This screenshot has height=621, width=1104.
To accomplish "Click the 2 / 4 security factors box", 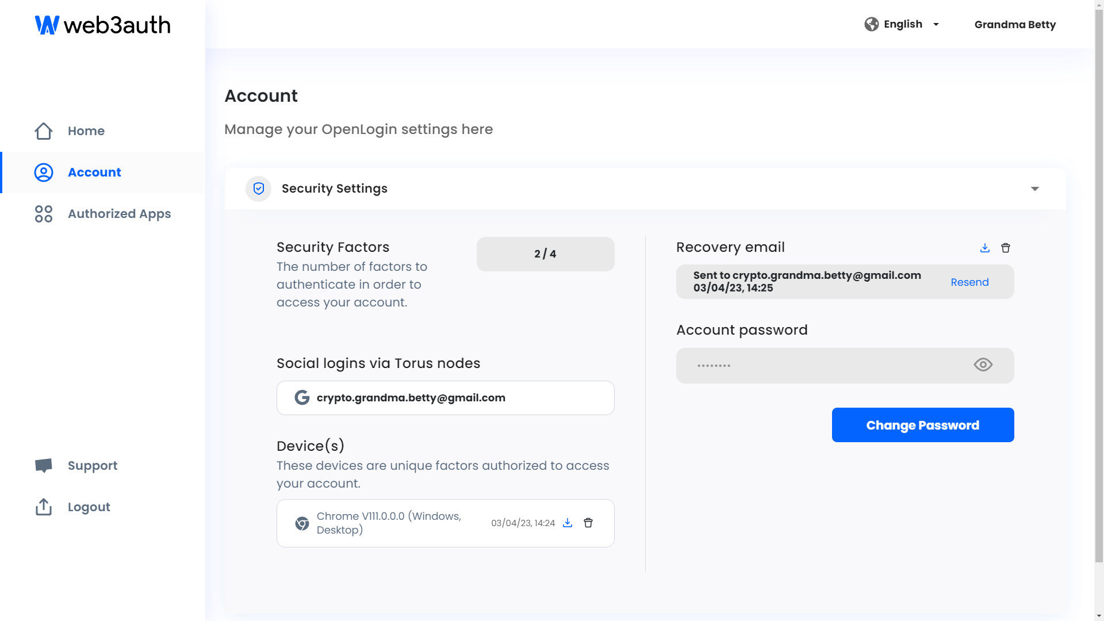I will click(545, 254).
